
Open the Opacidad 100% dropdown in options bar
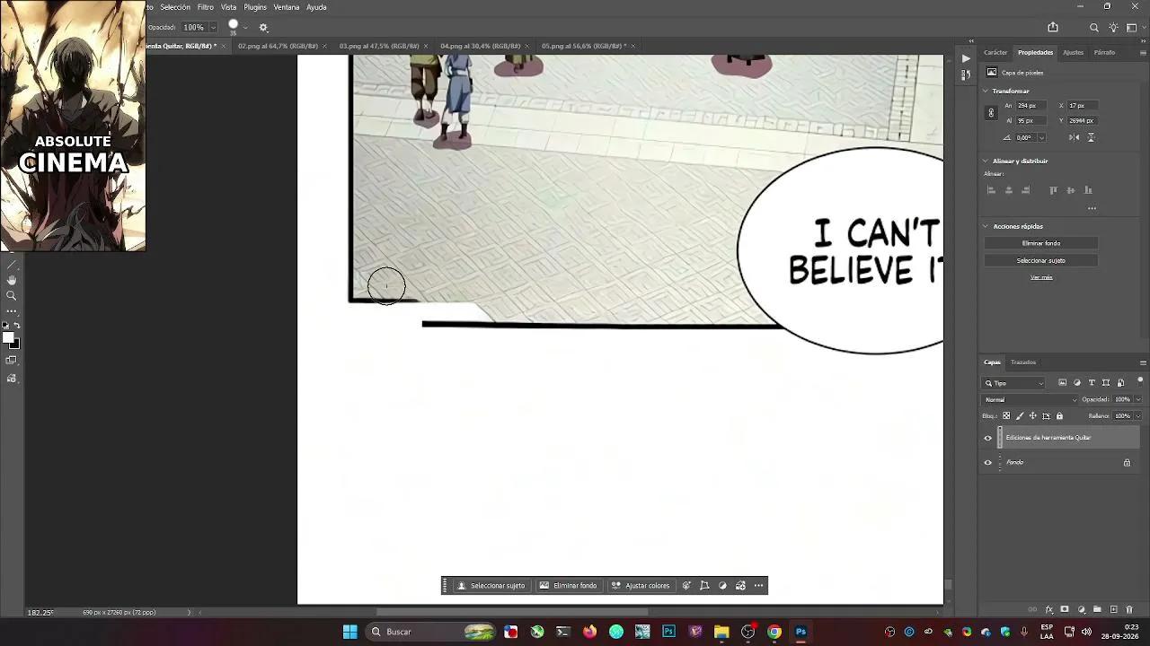[213, 28]
